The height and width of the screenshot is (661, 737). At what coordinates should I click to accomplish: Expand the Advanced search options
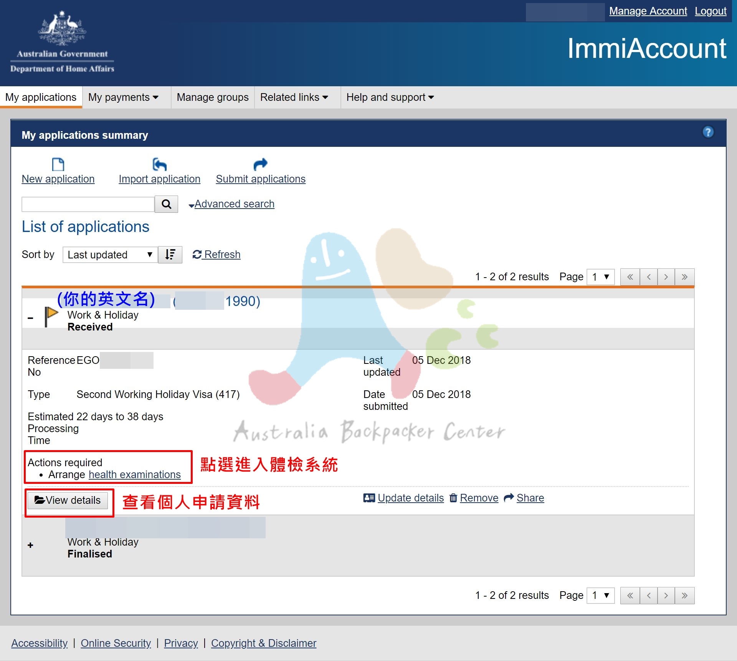click(x=234, y=204)
